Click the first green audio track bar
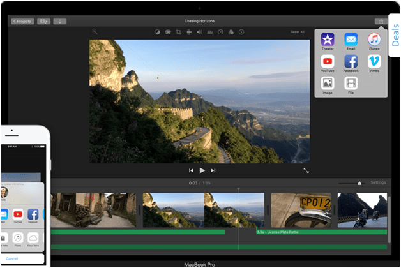 point(138,232)
